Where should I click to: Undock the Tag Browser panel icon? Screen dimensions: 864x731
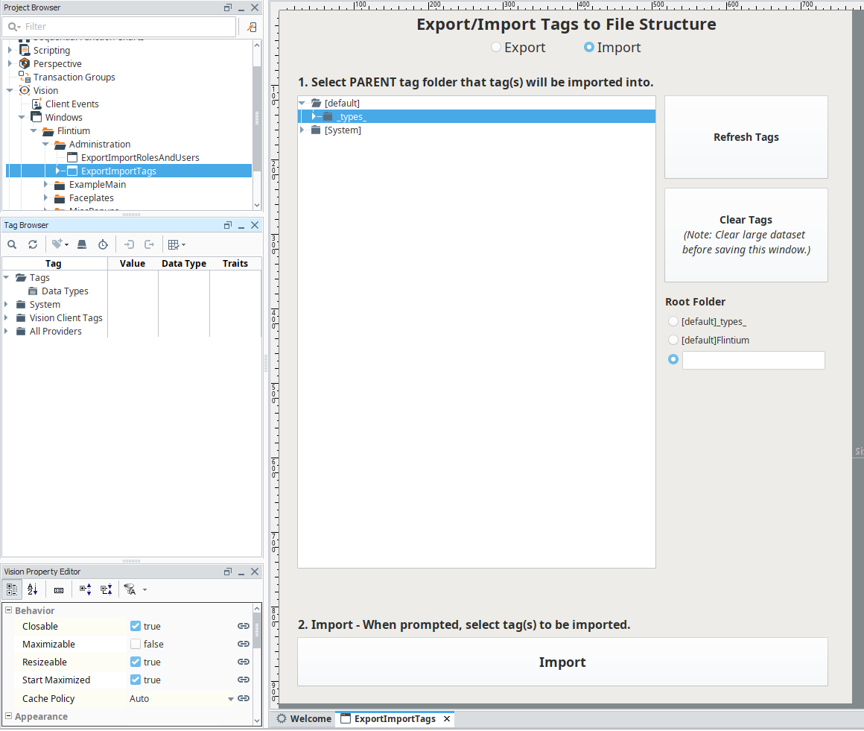(x=228, y=225)
